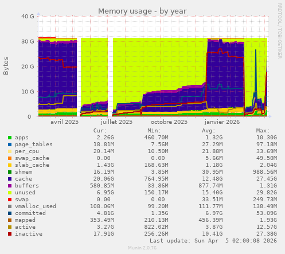Select the 'swap_cache' legend label
The height and width of the screenshot is (254, 285).
[x=32, y=158]
